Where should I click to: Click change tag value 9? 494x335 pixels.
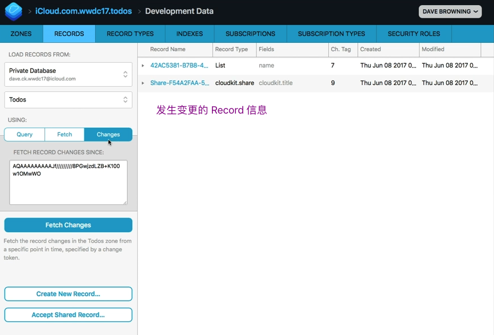click(x=333, y=83)
